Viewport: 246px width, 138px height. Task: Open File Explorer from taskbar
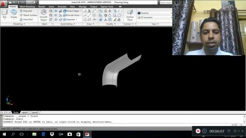[x=34, y=134]
